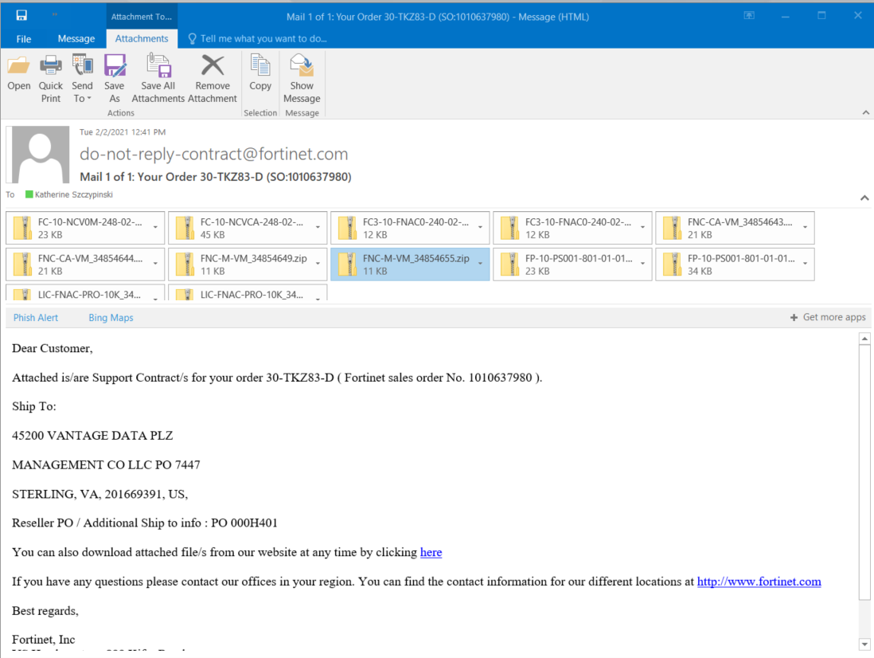Open the http://www.fortinet.com link
This screenshot has width=874, height=658.
[x=759, y=581]
